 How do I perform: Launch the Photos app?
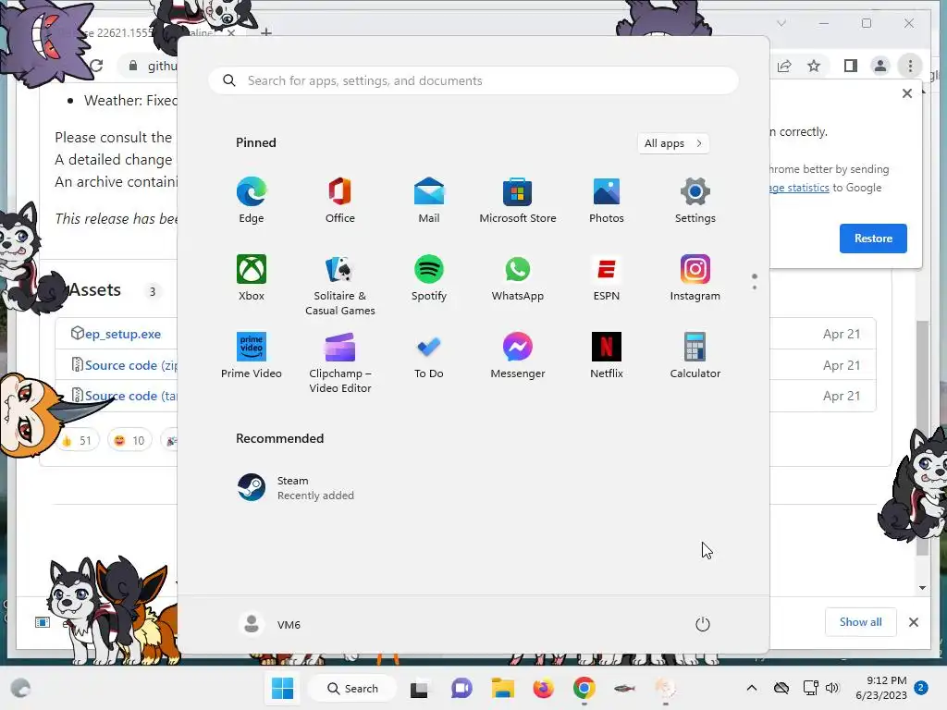[607, 201]
